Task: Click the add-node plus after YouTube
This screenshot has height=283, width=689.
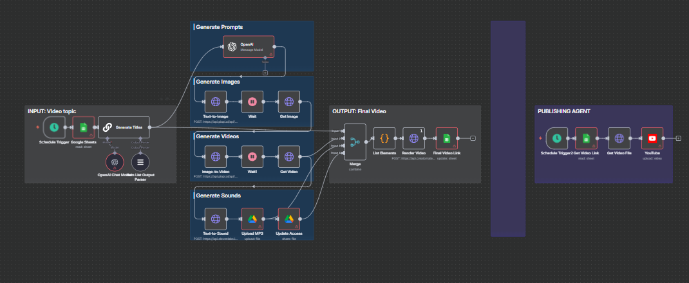Action: click(x=678, y=138)
